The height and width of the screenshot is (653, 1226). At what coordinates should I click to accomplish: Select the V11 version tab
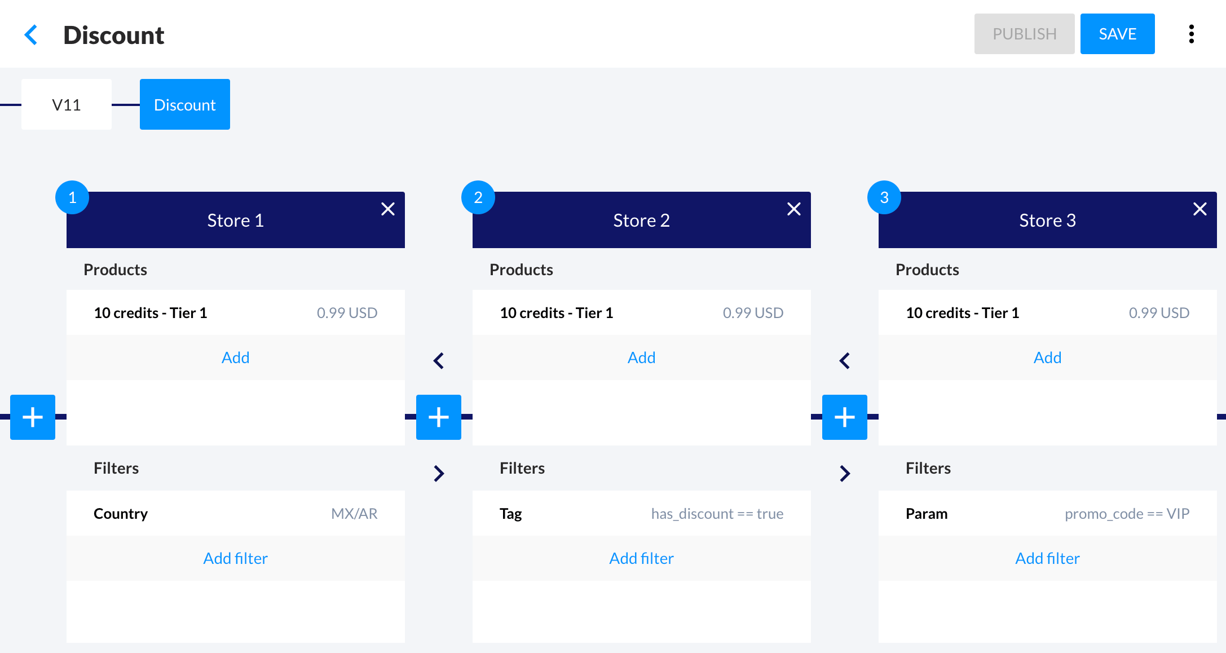(67, 105)
